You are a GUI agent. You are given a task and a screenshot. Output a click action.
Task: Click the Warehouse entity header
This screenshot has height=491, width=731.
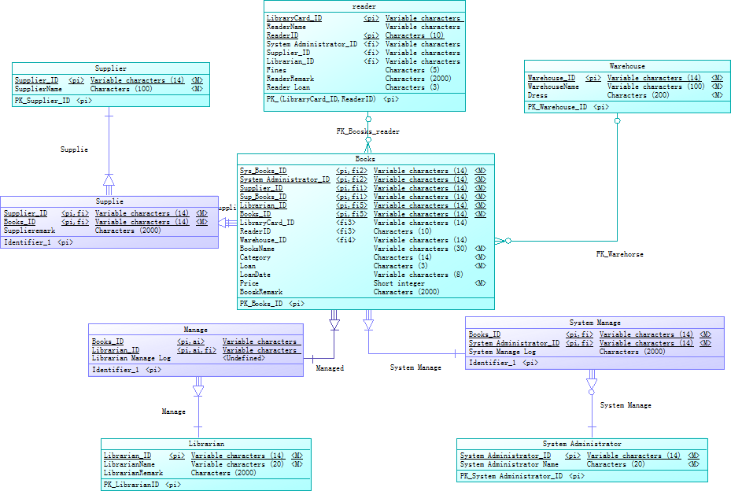[626, 66]
